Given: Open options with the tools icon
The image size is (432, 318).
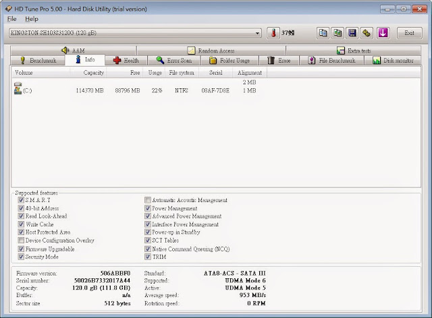Looking at the screenshot, I should [x=367, y=33].
